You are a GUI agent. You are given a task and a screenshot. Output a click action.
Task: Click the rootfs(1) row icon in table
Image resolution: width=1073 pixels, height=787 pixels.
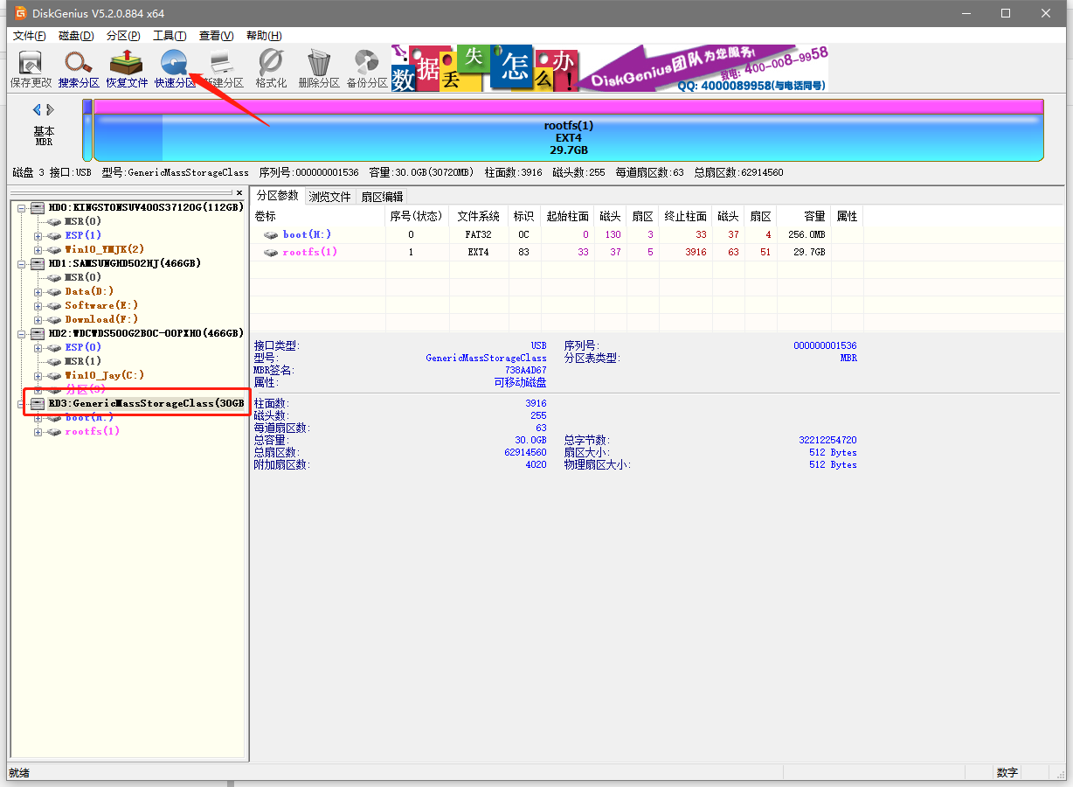tap(271, 252)
